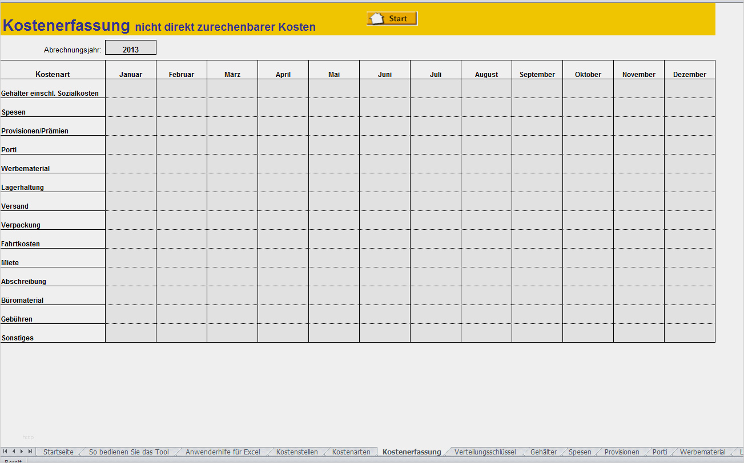
Task: Select the Juni cell for Miete
Action: coord(385,258)
